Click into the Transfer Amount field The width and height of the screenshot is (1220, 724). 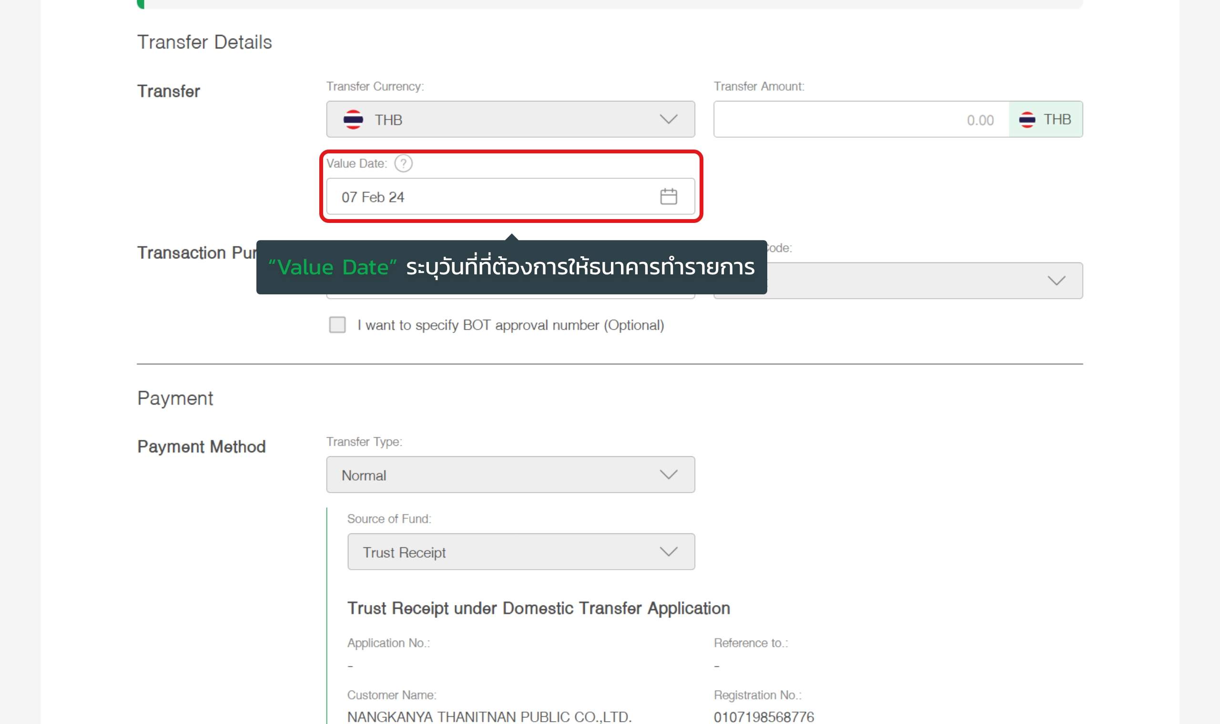coord(861,120)
